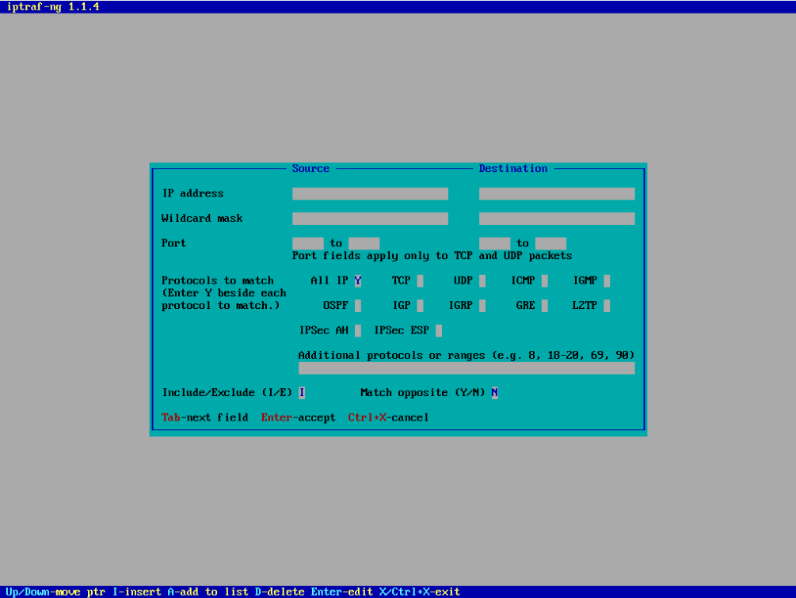Click the additional protocols or ranges field
Screen dimensions: 796x598
point(467,368)
